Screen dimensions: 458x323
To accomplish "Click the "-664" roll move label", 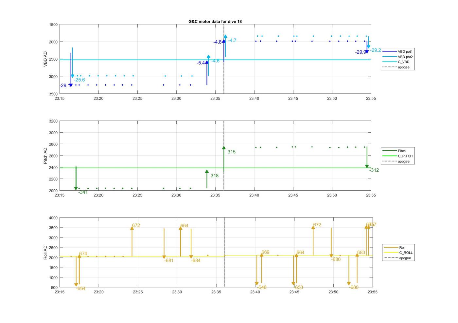I will (x=80, y=289).
